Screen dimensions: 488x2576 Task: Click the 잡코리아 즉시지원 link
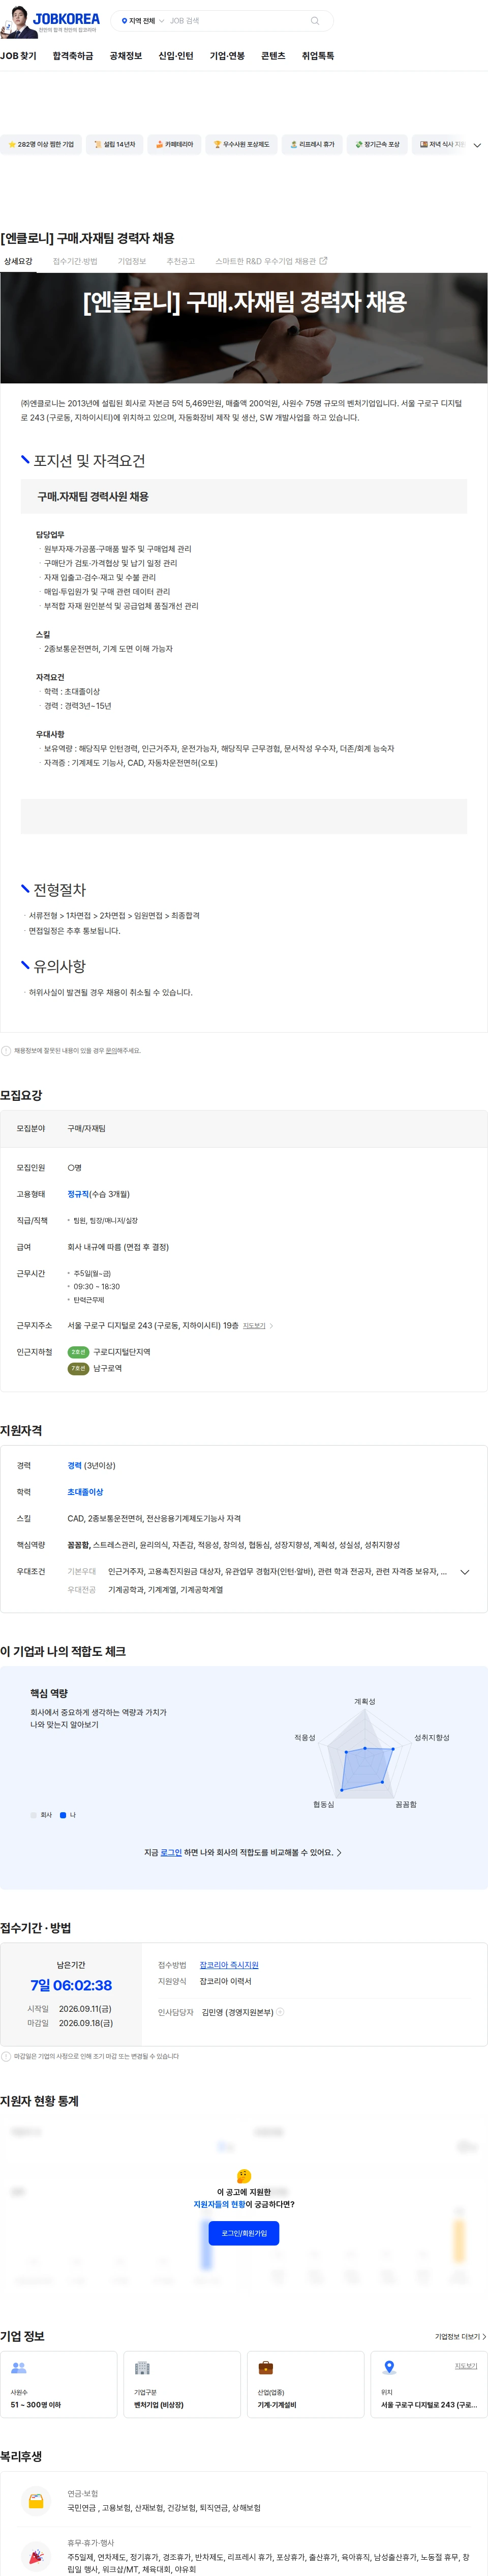(x=229, y=1965)
